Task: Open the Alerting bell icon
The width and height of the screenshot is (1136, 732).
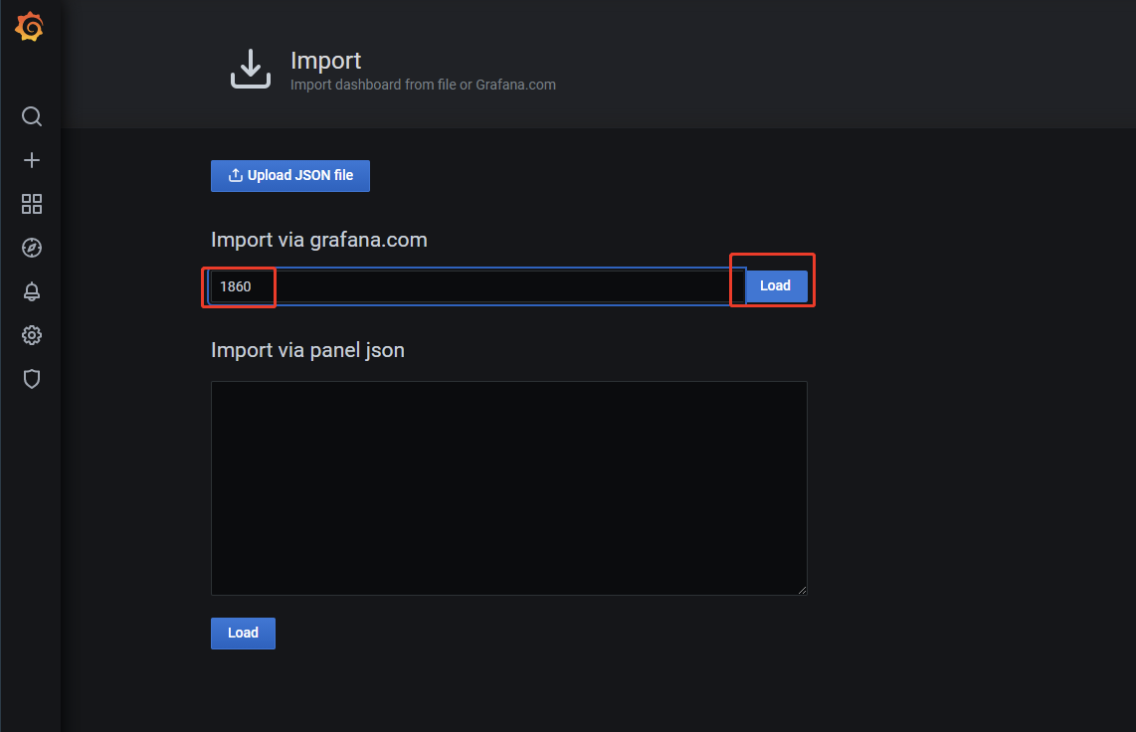Action: tap(31, 291)
